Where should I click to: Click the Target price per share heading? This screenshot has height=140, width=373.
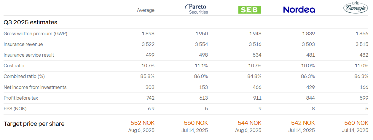[34, 124]
